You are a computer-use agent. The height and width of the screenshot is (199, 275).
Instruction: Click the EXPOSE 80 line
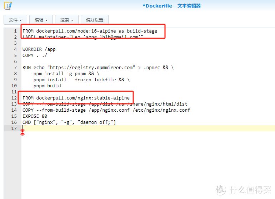pyautogui.click(x=35, y=116)
